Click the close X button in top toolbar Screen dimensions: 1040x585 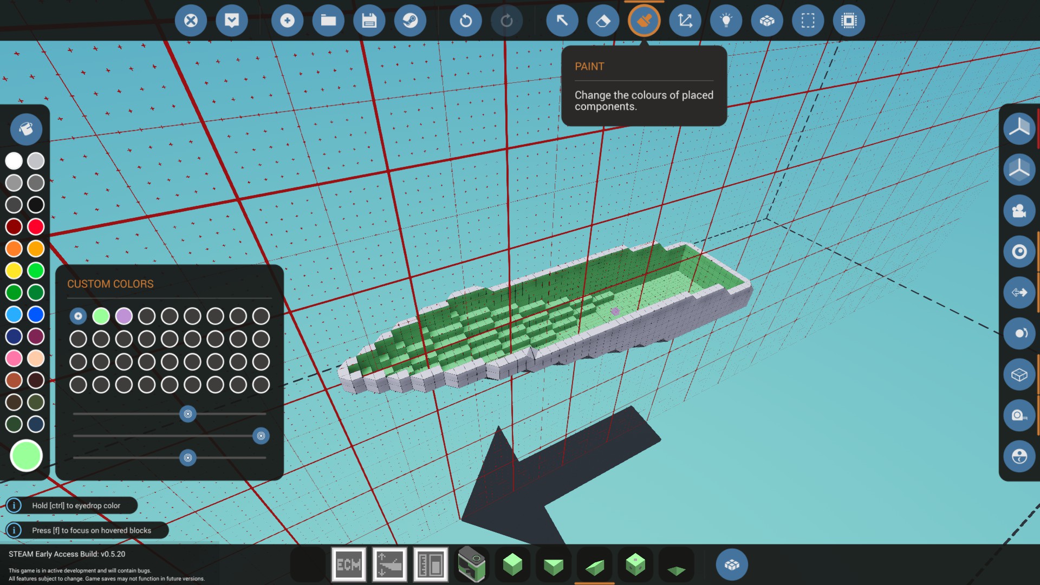click(191, 21)
